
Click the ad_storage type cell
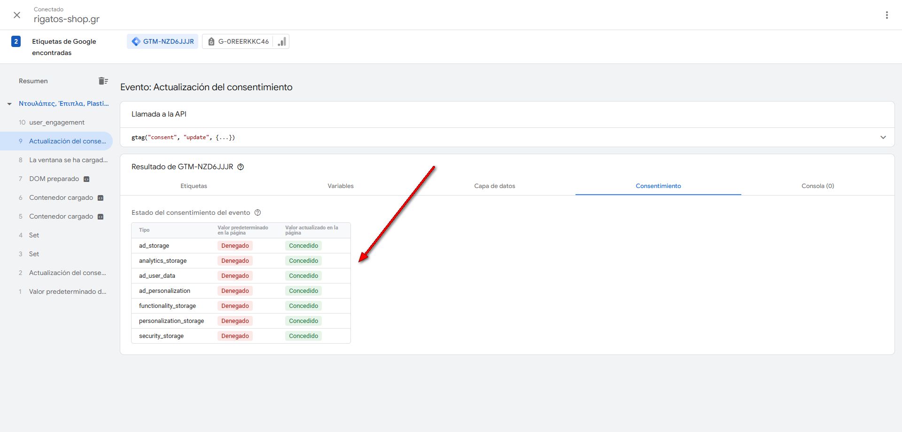(154, 245)
